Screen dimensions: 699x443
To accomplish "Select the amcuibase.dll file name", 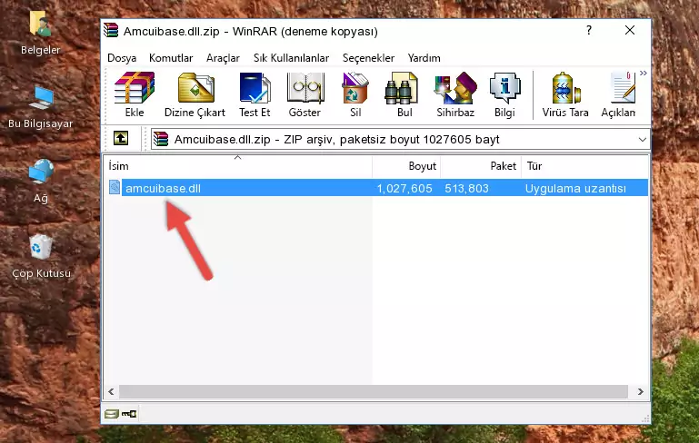I will click(163, 188).
